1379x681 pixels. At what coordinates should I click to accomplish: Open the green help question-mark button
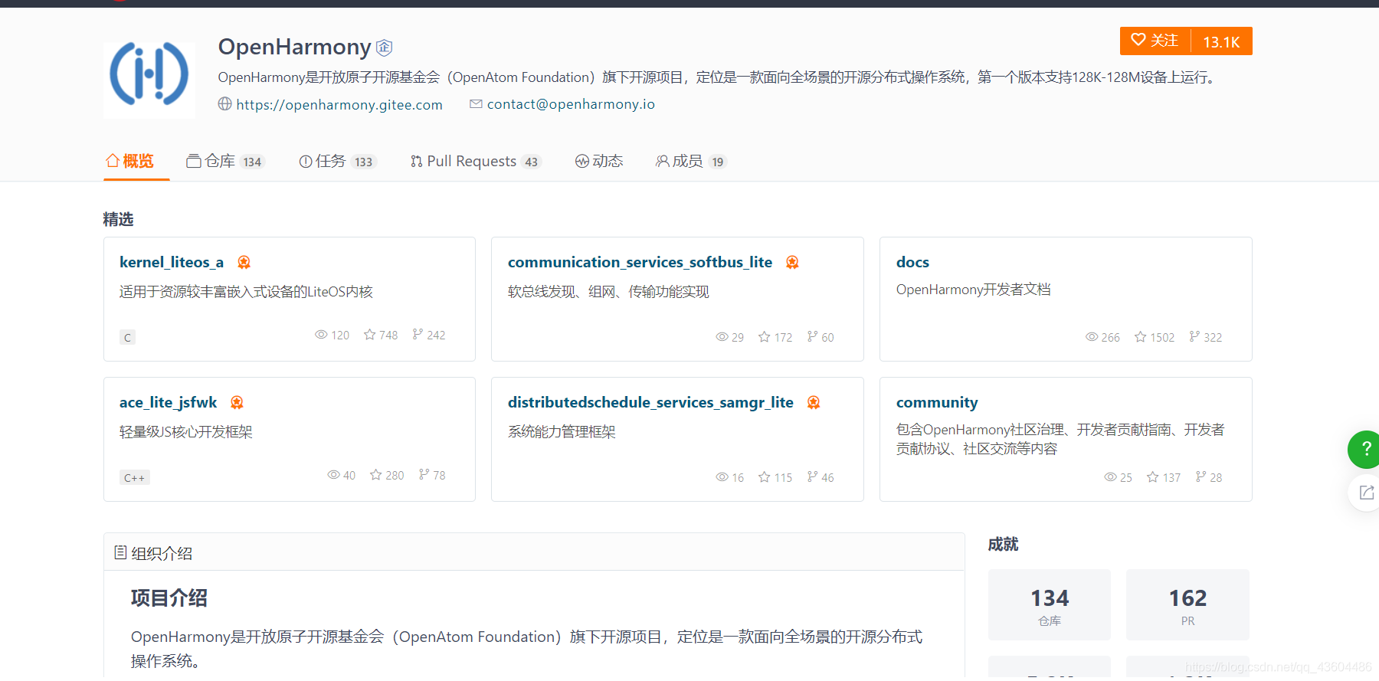(1364, 450)
